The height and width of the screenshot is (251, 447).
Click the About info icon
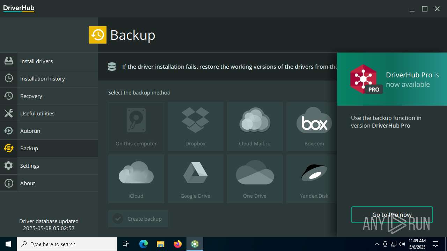point(9,183)
